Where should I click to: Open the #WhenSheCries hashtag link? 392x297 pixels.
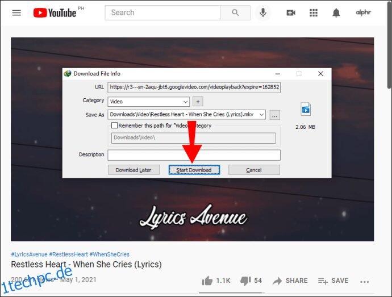pyautogui.click(x=110, y=254)
